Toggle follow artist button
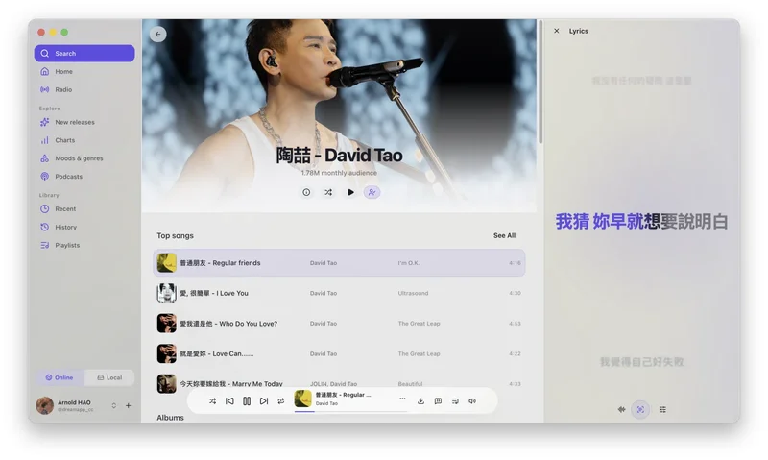 tap(372, 192)
